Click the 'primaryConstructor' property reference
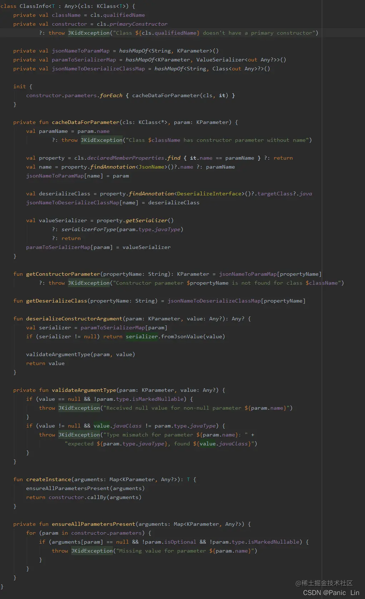The width and height of the screenshot is (365, 599). 138,24
